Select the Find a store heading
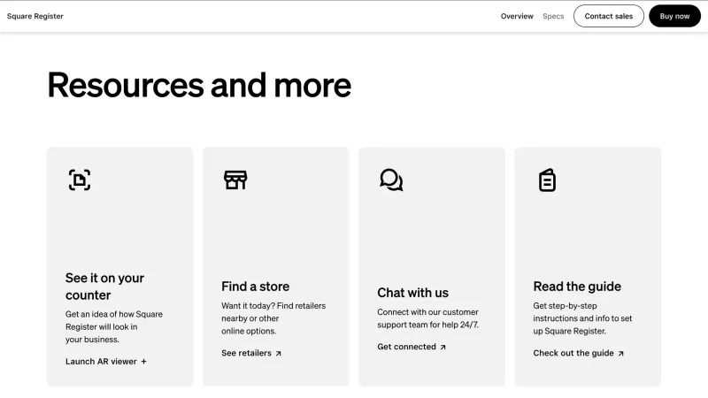708x398 pixels. click(255, 286)
